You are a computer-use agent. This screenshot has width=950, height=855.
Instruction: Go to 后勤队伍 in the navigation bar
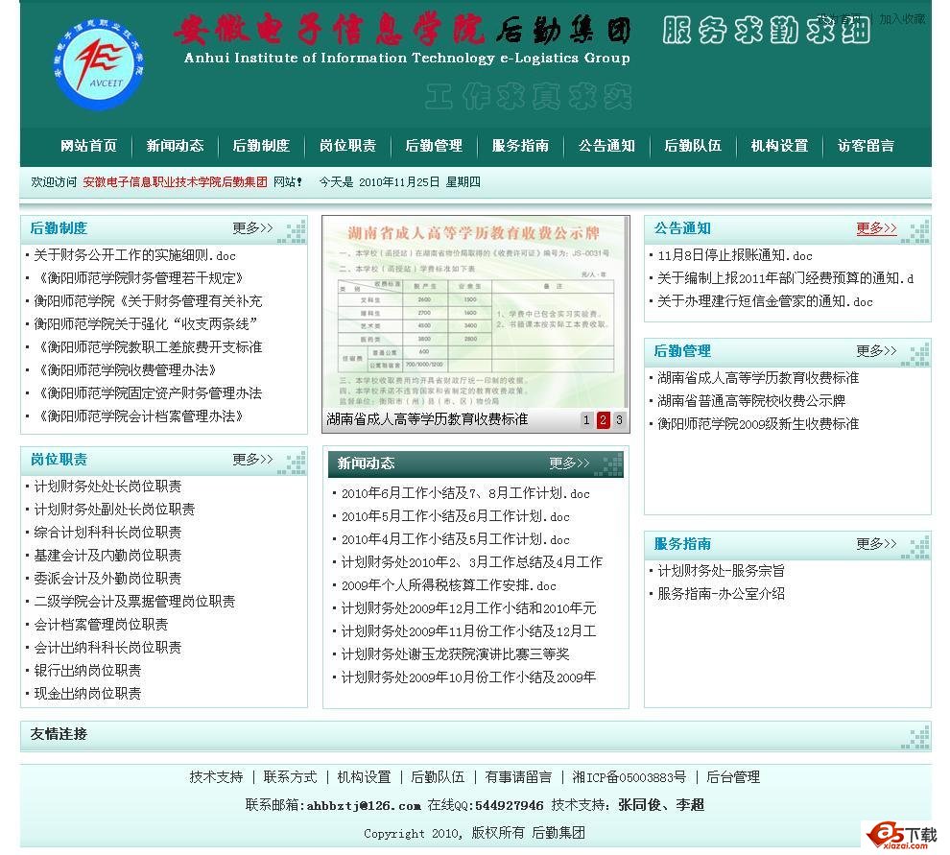pyautogui.click(x=693, y=146)
